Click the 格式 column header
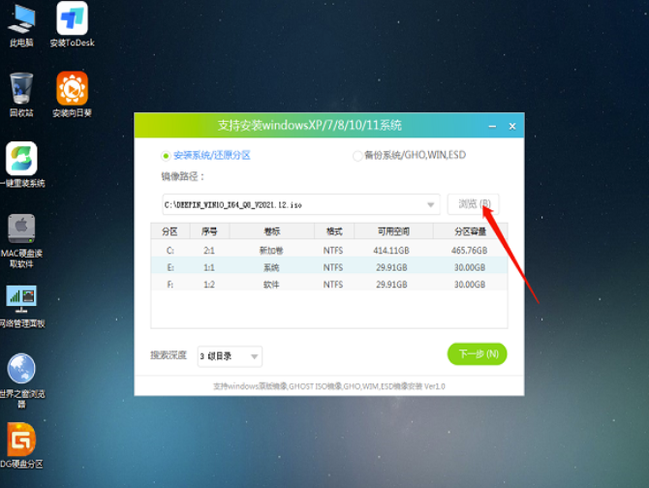This screenshot has width=649, height=488. (334, 231)
